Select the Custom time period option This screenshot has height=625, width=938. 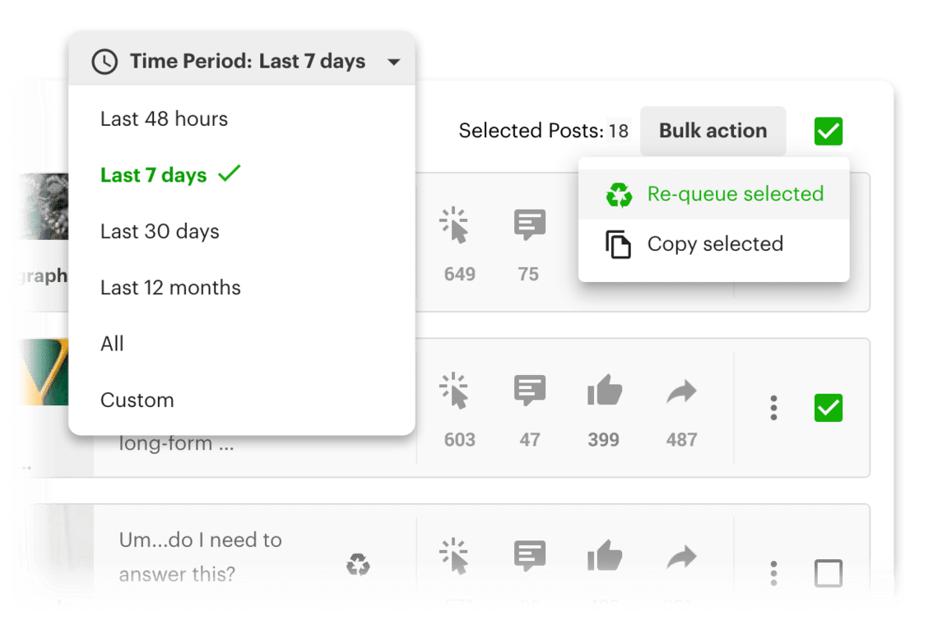[137, 400]
